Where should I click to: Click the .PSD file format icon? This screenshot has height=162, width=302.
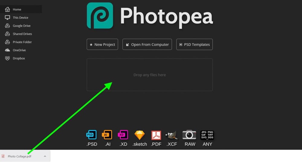click(x=92, y=135)
